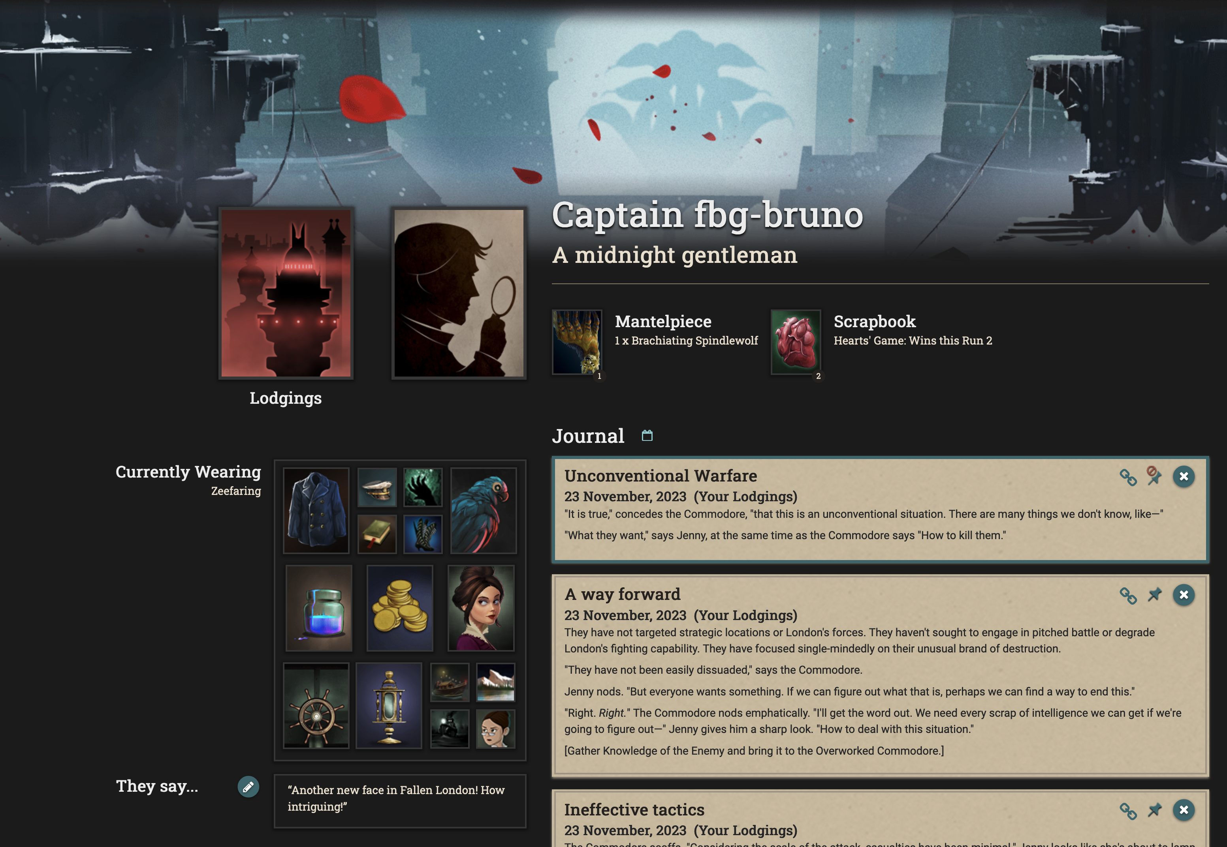The width and height of the screenshot is (1227, 847).
Task: Delete the Unconventional Warfare journal entry
Action: pos(1184,476)
